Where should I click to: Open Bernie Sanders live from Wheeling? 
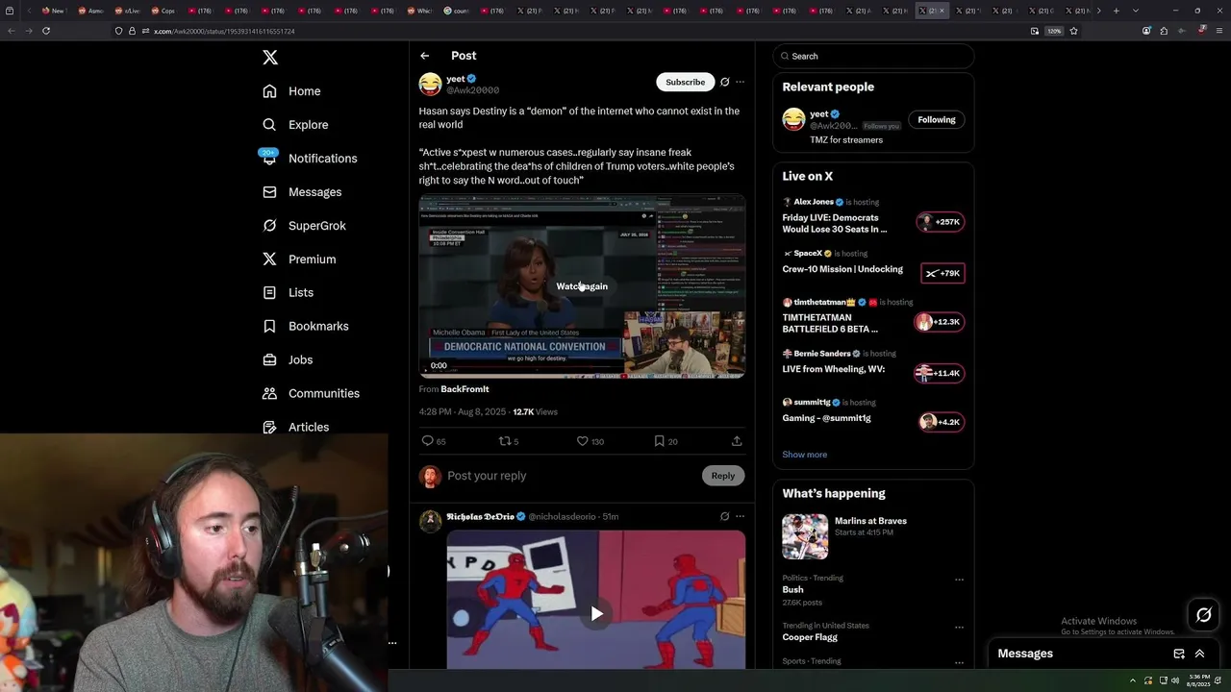click(x=873, y=363)
